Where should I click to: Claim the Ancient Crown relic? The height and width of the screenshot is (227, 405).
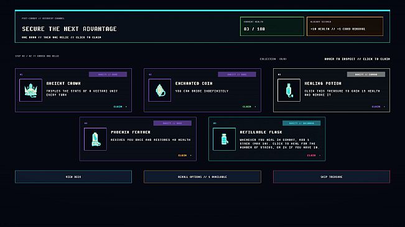coord(120,107)
